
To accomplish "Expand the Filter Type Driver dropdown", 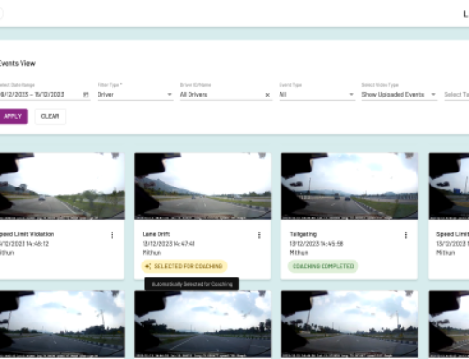I will pos(135,95).
